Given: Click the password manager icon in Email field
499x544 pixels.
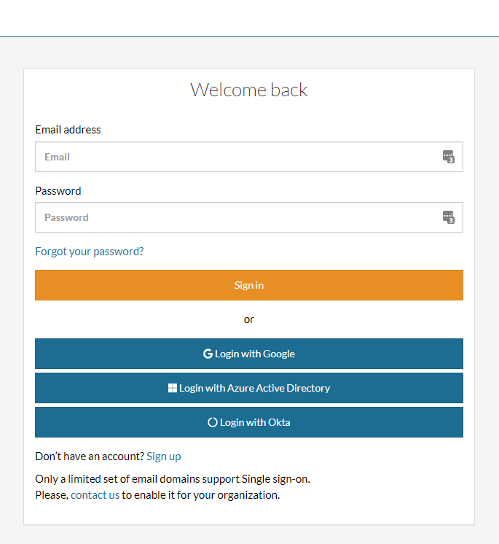Looking at the screenshot, I should pos(449,157).
